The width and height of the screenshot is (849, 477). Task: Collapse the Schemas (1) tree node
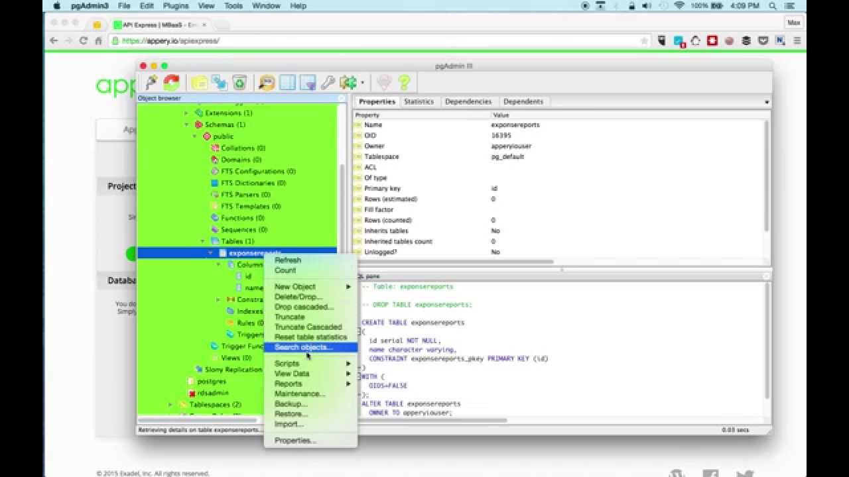pos(187,125)
